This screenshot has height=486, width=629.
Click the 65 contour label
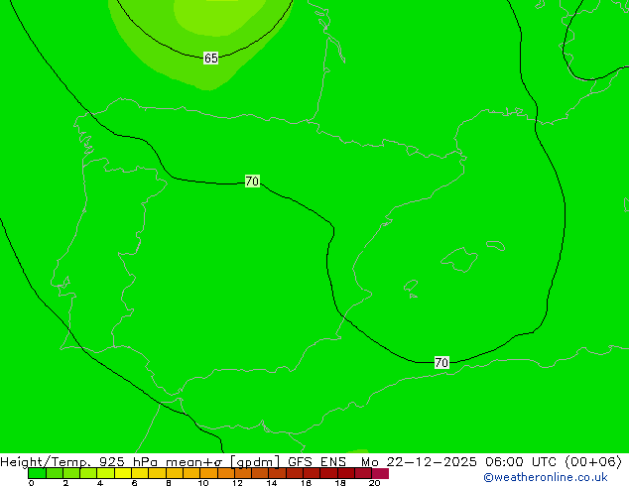coord(211,59)
